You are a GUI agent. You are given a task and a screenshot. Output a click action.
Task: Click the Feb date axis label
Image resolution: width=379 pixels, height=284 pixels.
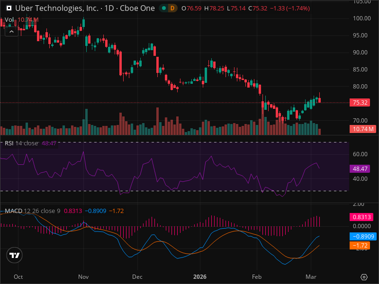coord(257,277)
